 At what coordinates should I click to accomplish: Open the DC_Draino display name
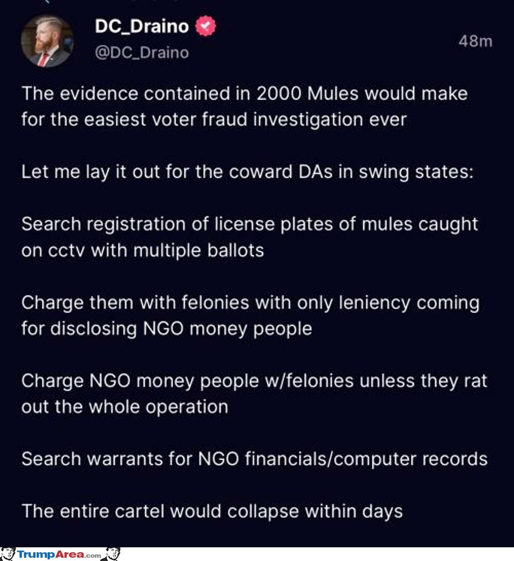[142, 26]
